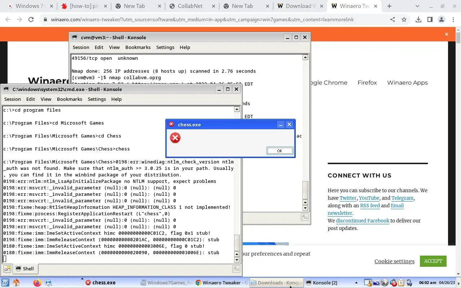Go back in Chrome history

pyautogui.click(x=8, y=20)
